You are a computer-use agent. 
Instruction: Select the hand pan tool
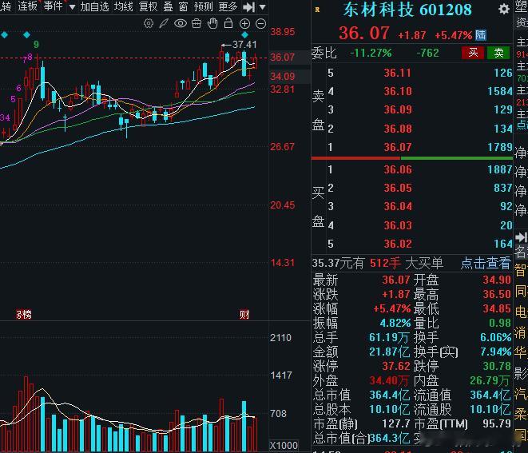212,23
